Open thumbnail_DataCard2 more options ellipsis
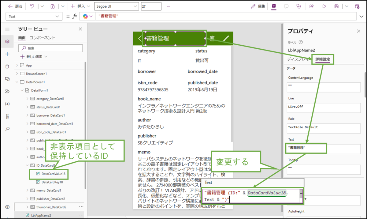 81,207
